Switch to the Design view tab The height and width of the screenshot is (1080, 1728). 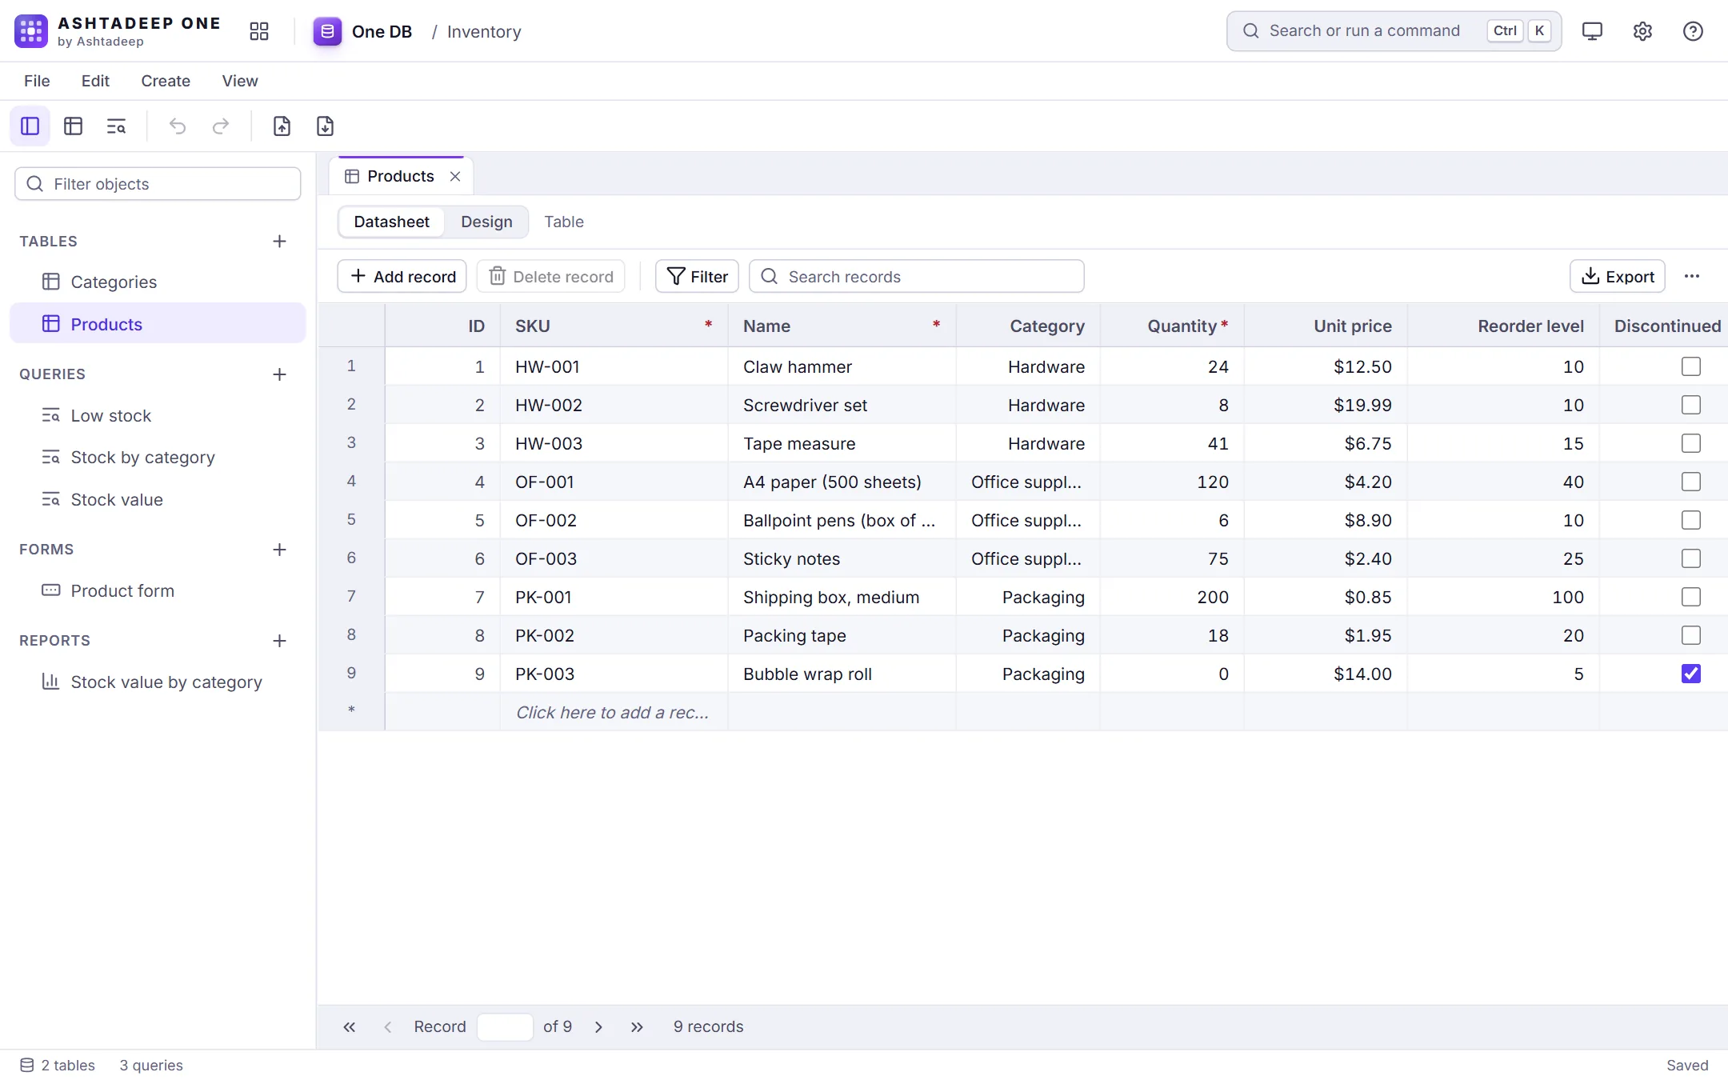tap(486, 222)
